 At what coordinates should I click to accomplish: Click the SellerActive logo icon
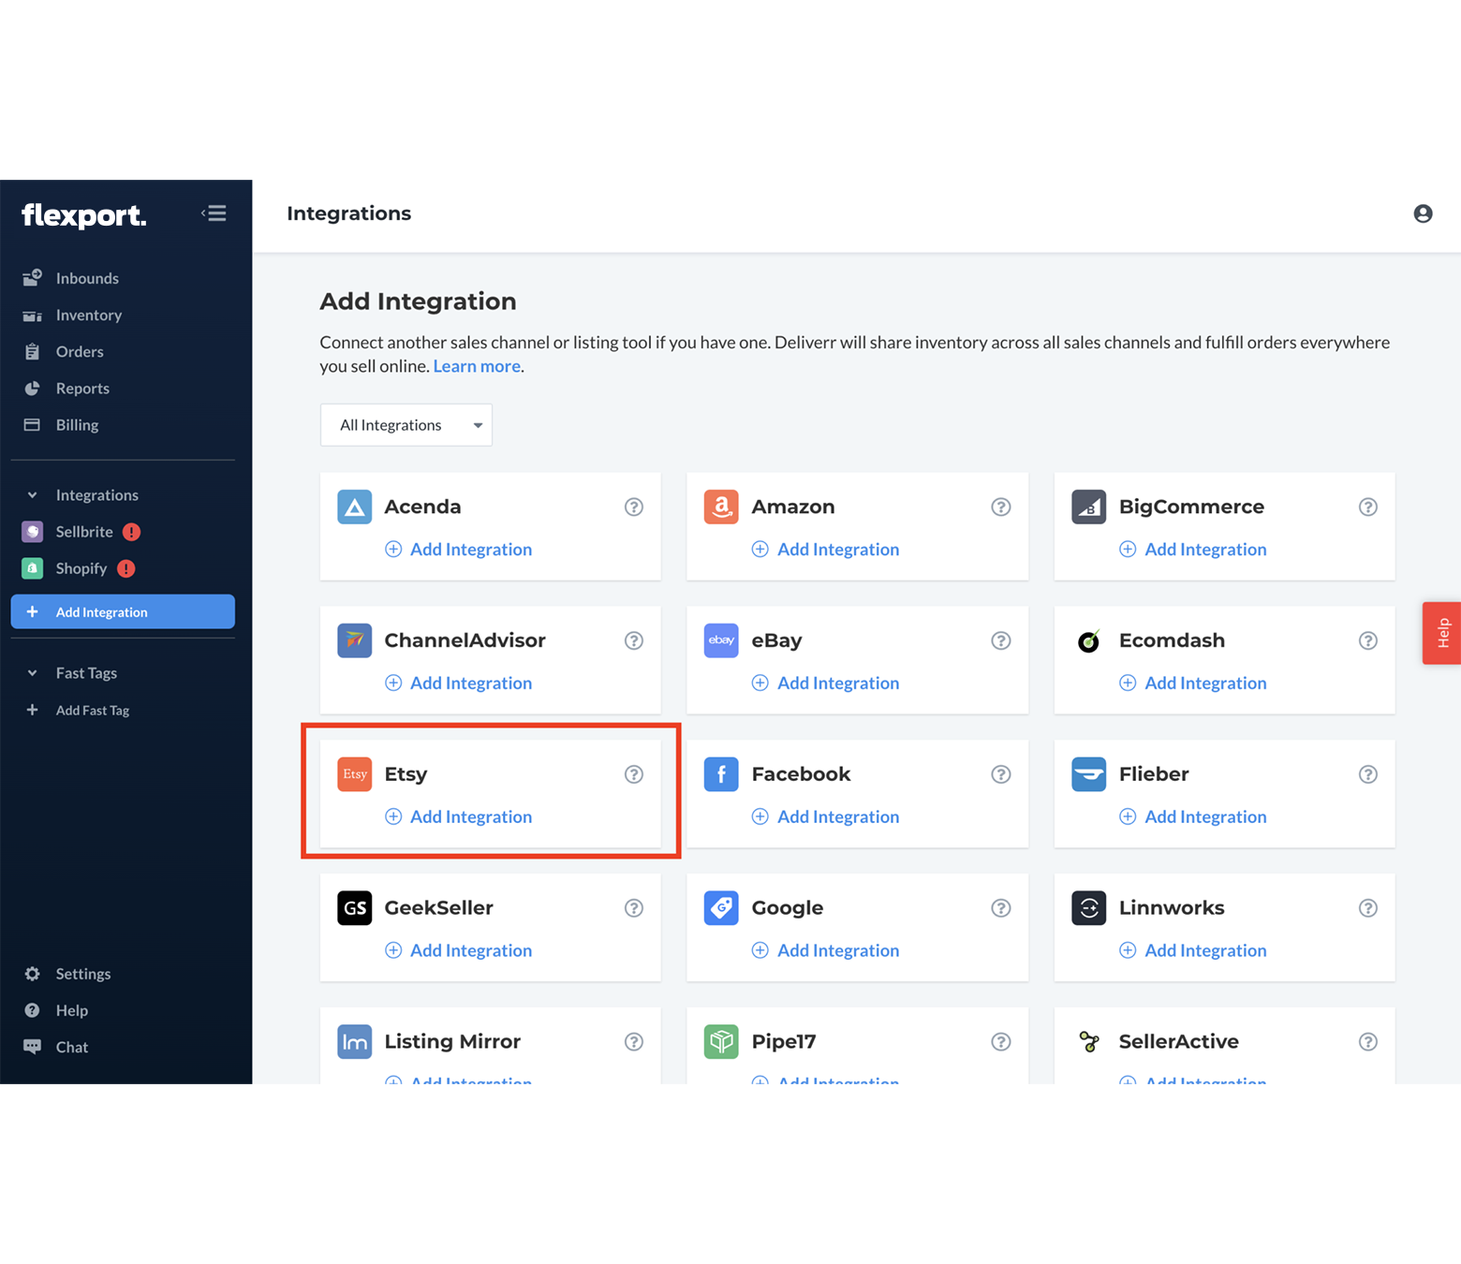click(1089, 1042)
